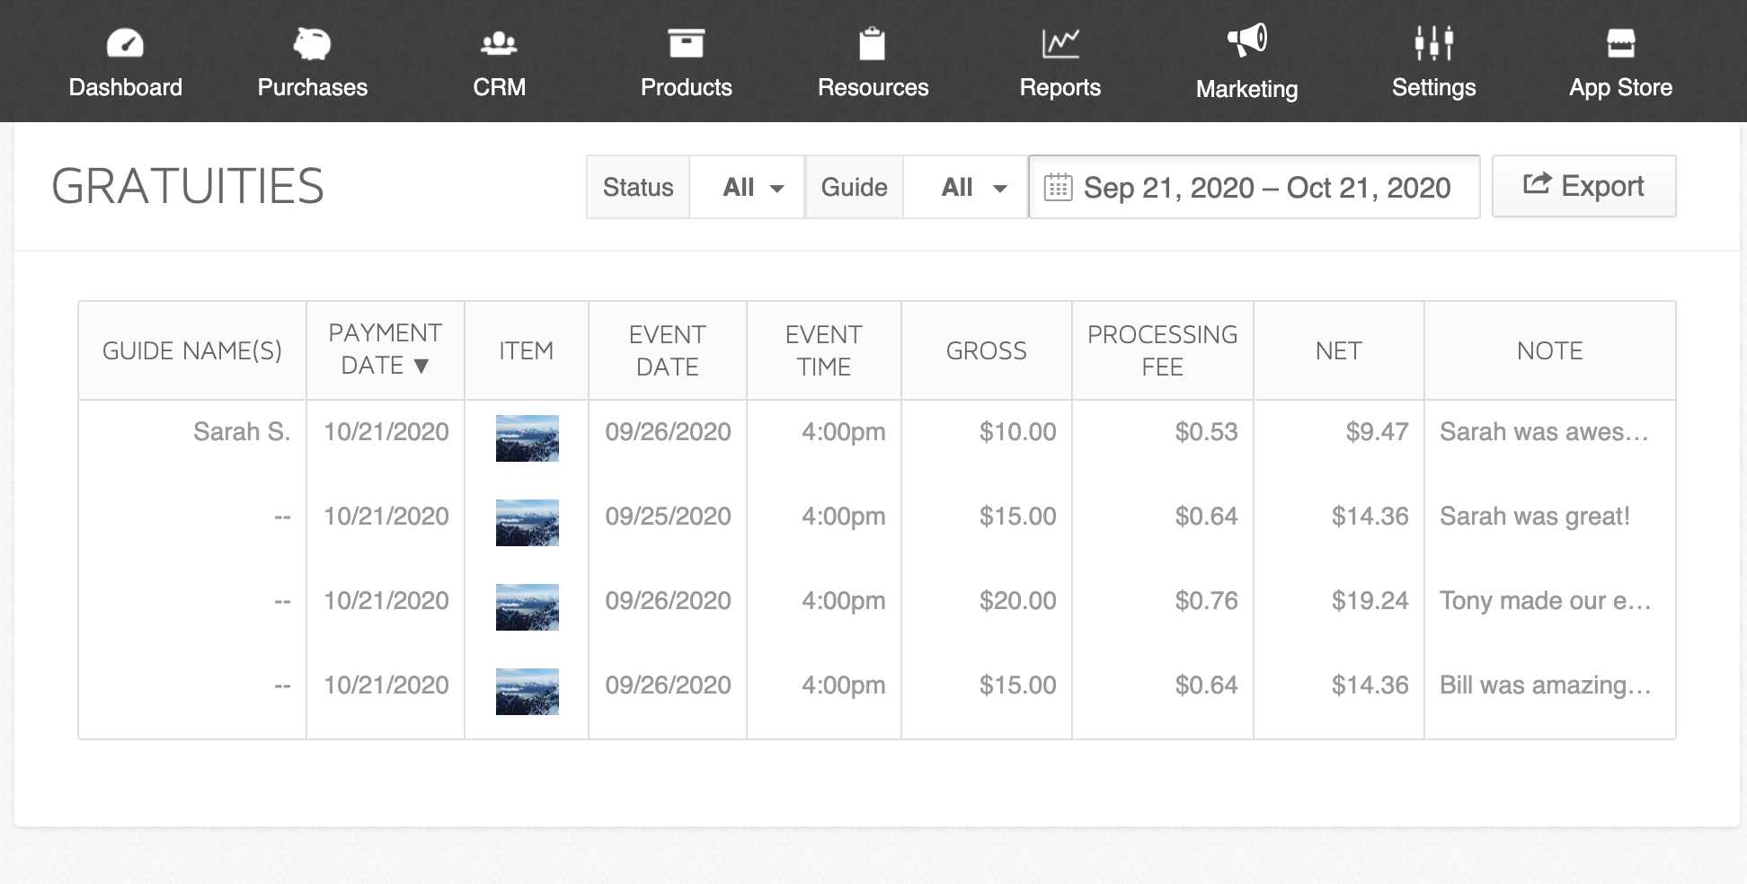Click the Status filter label
This screenshot has width=1747, height=884.
click(638, 187)
